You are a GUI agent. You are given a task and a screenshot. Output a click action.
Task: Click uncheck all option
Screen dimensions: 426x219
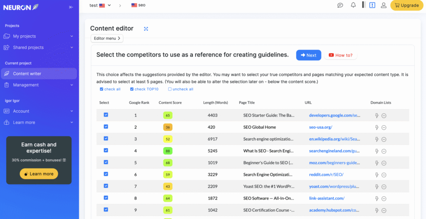181,89
